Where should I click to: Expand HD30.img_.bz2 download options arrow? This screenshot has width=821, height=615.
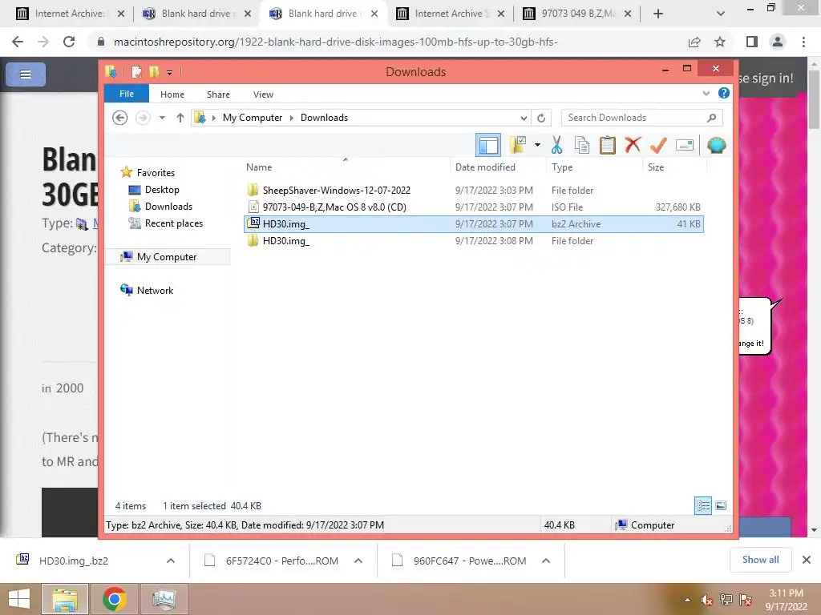click(170, 561)
